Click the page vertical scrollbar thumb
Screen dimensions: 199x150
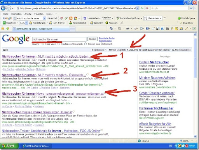coord(195,58)
